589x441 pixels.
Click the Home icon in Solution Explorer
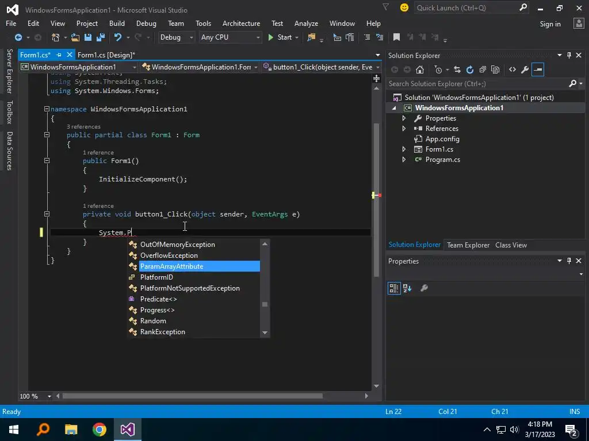pos(419,69)
